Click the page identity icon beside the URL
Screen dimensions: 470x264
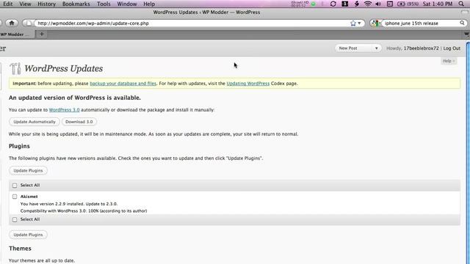29,23
